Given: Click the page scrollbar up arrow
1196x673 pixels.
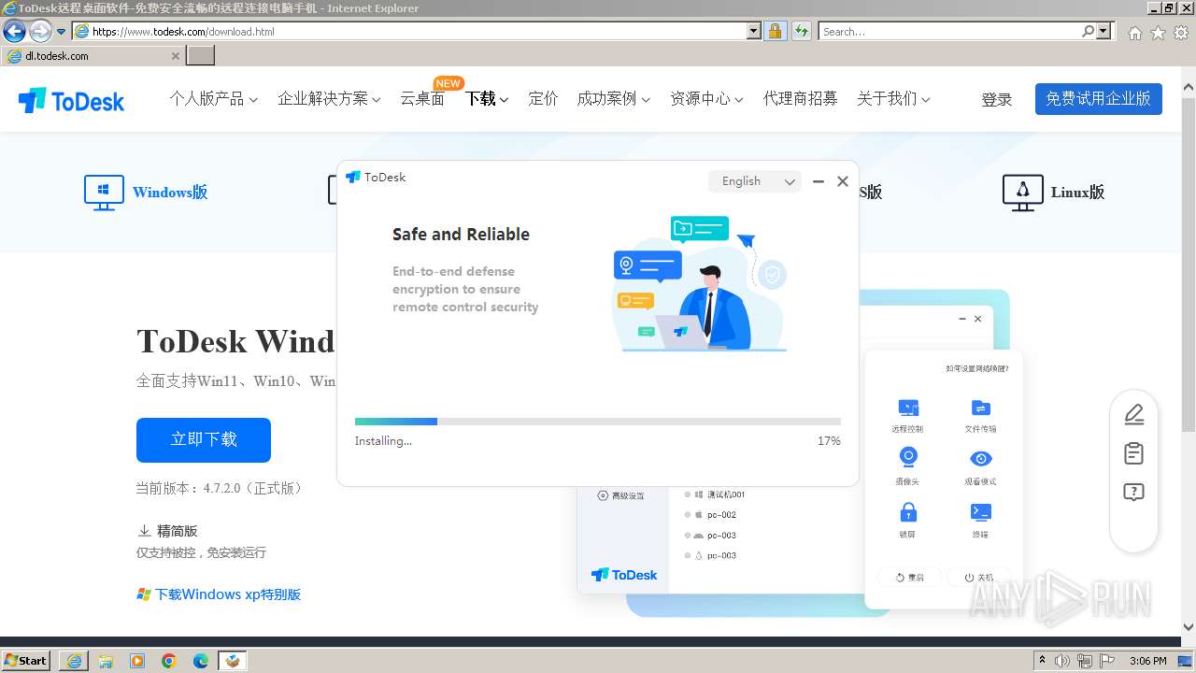Looking at the screenshot, I should pos(1189,88).
